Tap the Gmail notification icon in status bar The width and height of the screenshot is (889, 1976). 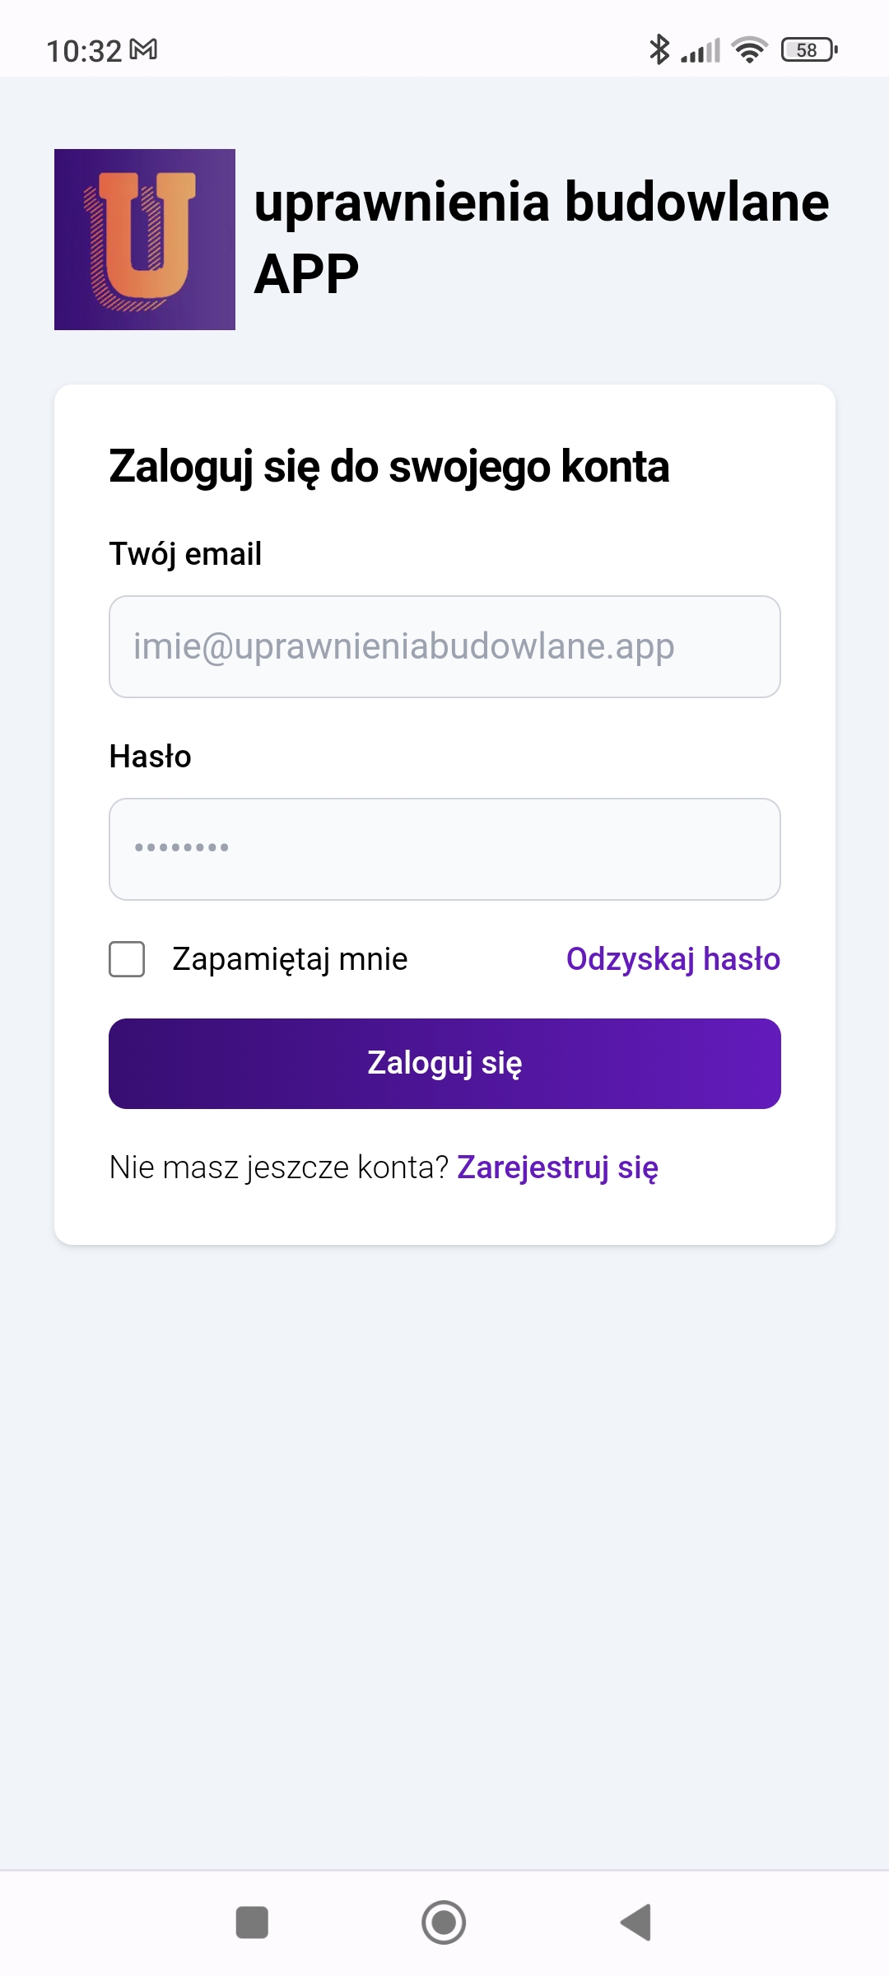(144, 50)
